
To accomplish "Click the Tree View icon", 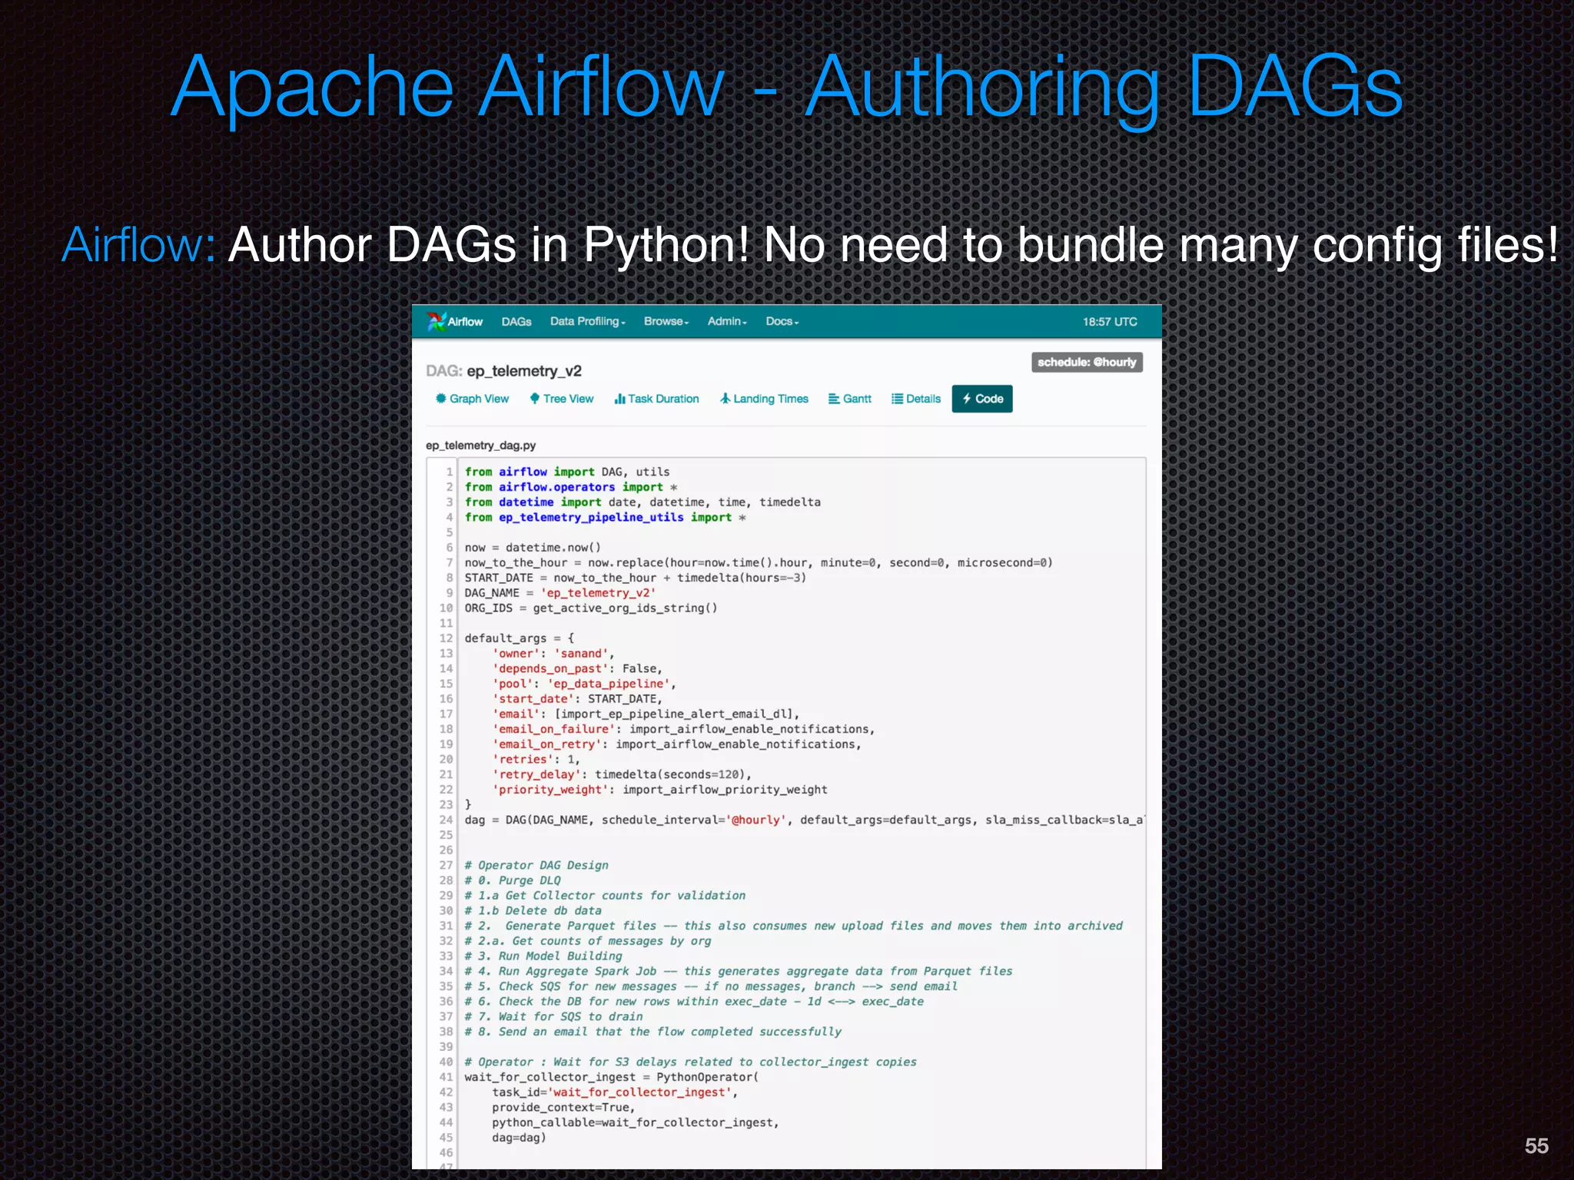I will (x=535, y=399).
